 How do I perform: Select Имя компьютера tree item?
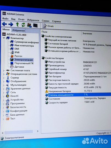[x=22, y=45]
